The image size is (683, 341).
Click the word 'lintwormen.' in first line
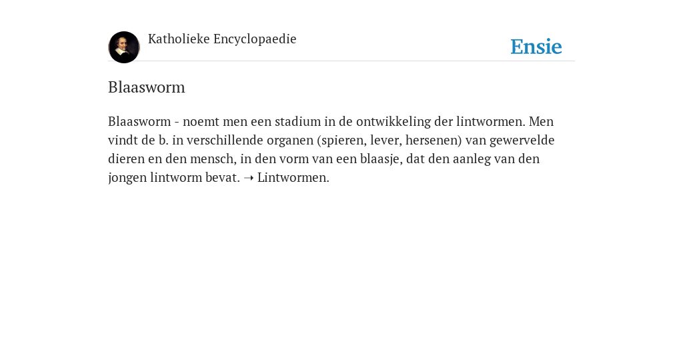491,121
